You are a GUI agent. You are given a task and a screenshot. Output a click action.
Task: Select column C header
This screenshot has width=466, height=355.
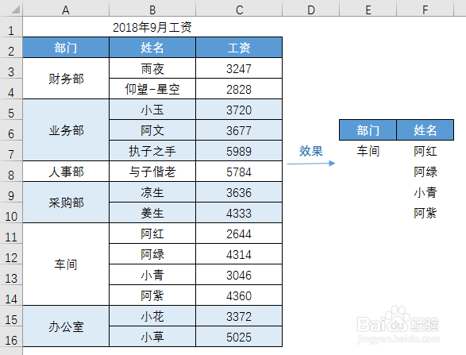(239, 9)
